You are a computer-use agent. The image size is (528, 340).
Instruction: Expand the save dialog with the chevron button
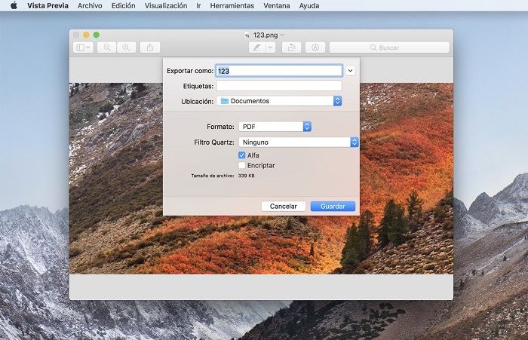coord(351,71)
